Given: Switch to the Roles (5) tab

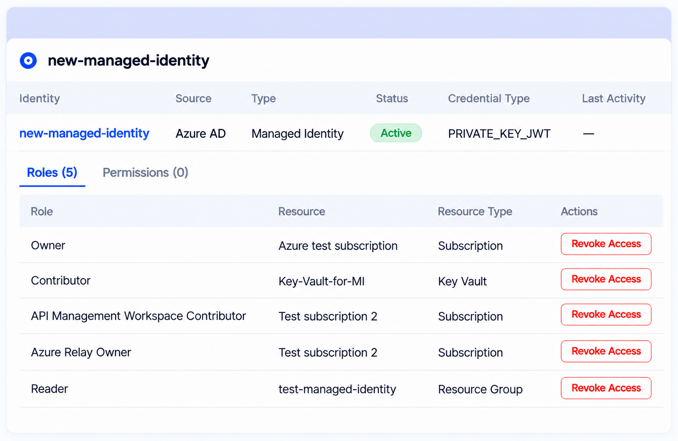Looking at the screenshot, I should [x=52, y=173].
